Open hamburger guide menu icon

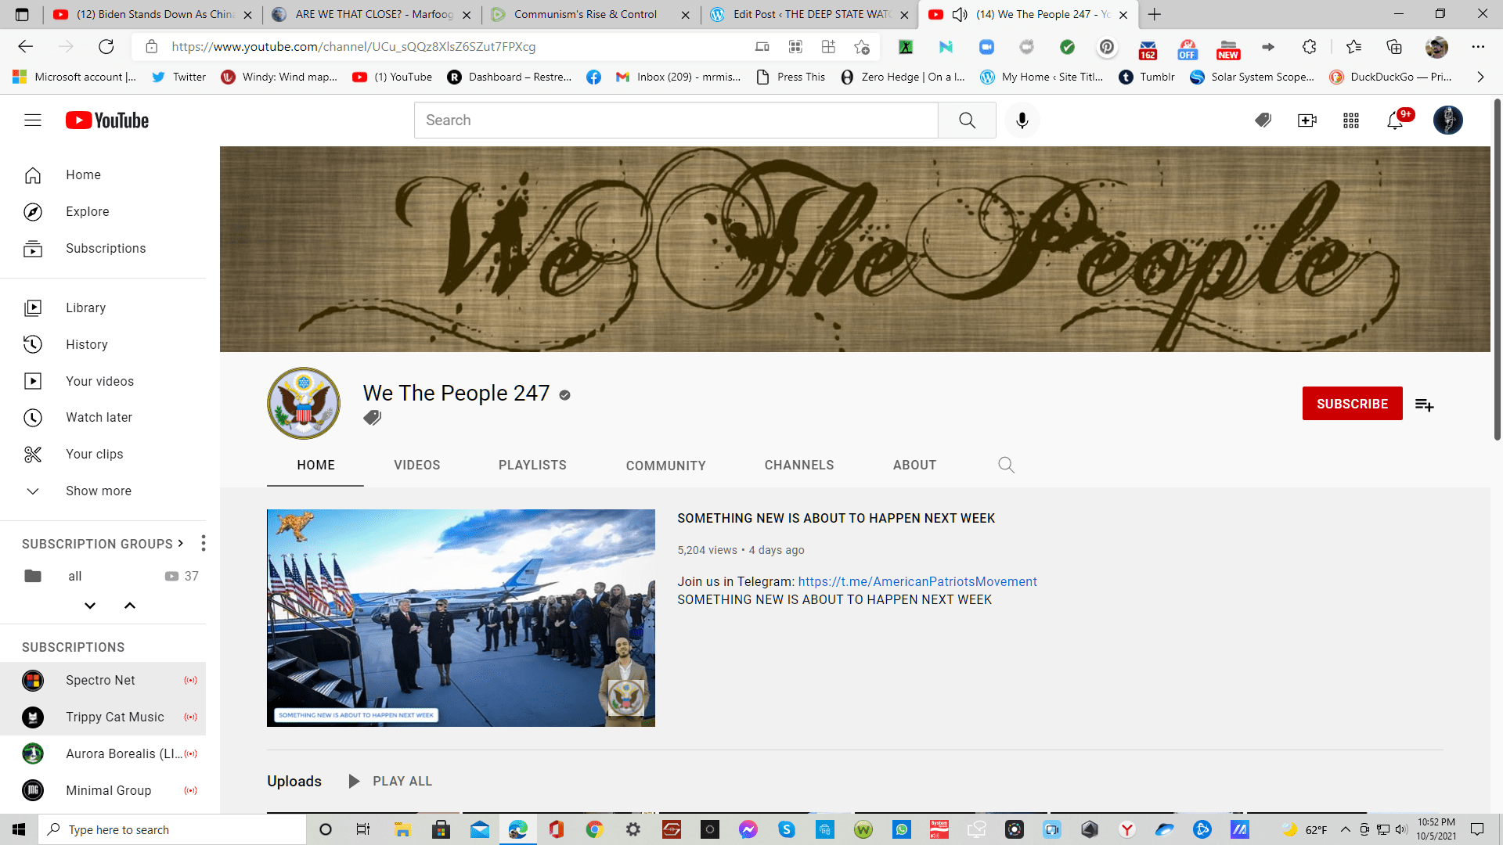pyautogui.click(x=33, y=120)
